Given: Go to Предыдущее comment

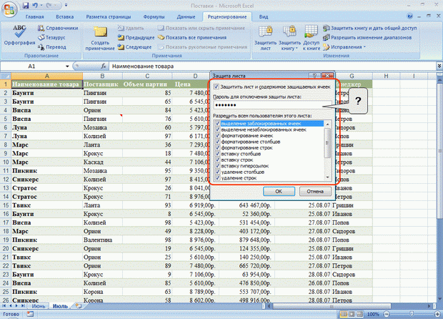Looking at the screenshot, I should 136,37.
